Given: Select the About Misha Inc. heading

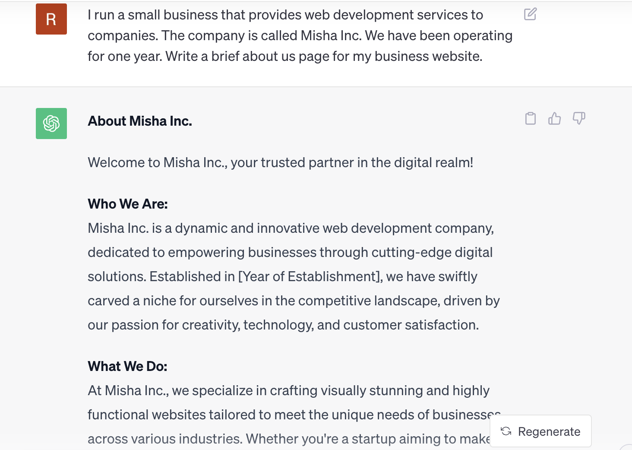Looking at the screenshot, I should pyautogui.click(x=140, y=121).
